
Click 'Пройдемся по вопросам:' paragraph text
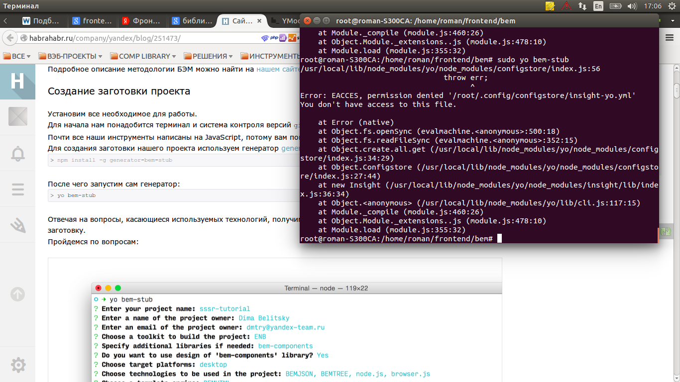tap(93, 242)
